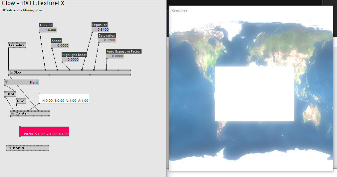Click the white color swatch node
337x177 pixels.
point(64,98)
